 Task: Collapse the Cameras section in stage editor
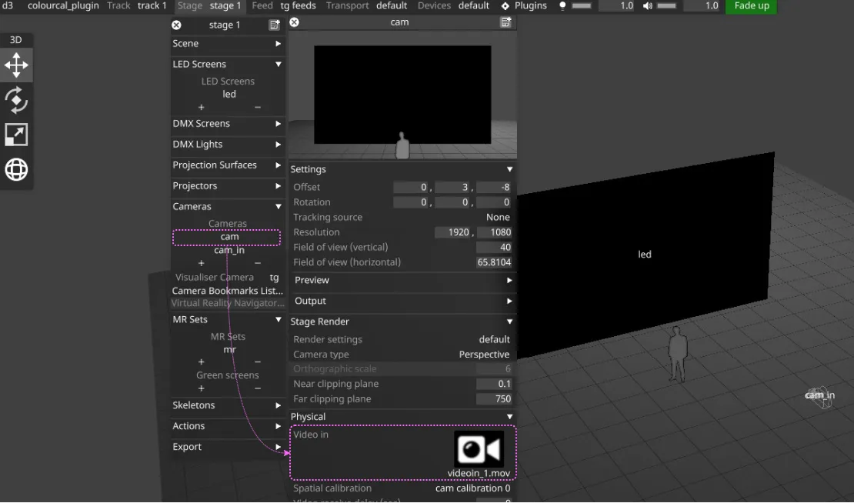(x=279, y=206)
